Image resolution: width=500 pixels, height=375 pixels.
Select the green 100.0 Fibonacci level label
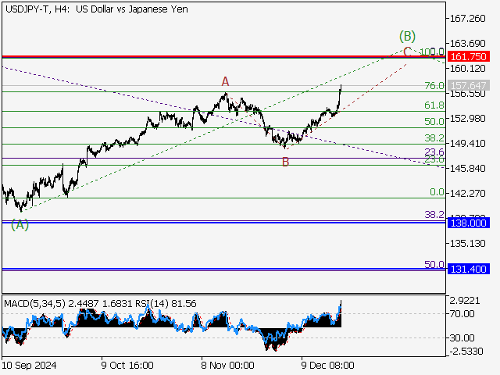pyautogui.click(x=431, y=52)
